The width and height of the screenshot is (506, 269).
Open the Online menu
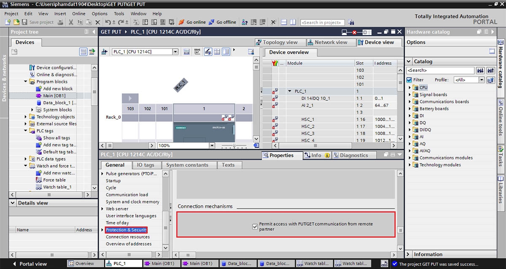click(x=79, y=13)
